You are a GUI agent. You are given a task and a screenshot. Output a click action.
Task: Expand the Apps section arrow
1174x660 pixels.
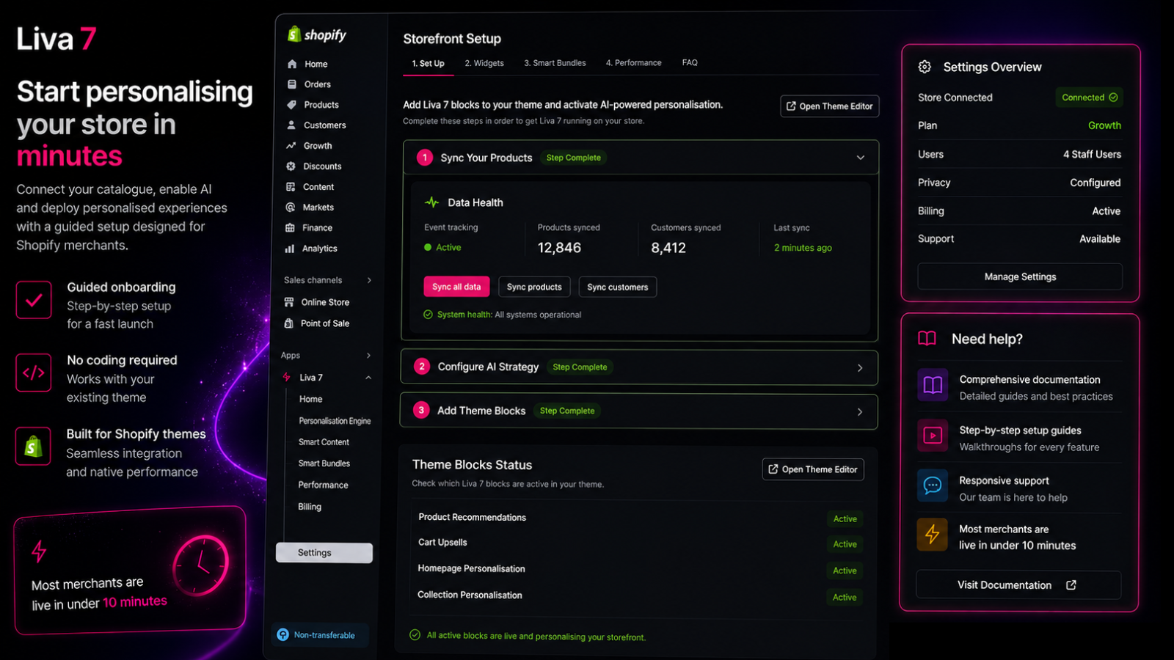(x=368, y=356)
